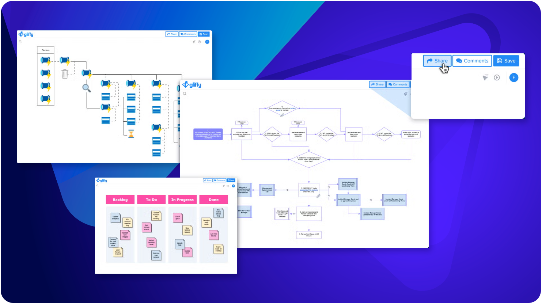Click the search icon in the flowchart window

click(185, 94)
